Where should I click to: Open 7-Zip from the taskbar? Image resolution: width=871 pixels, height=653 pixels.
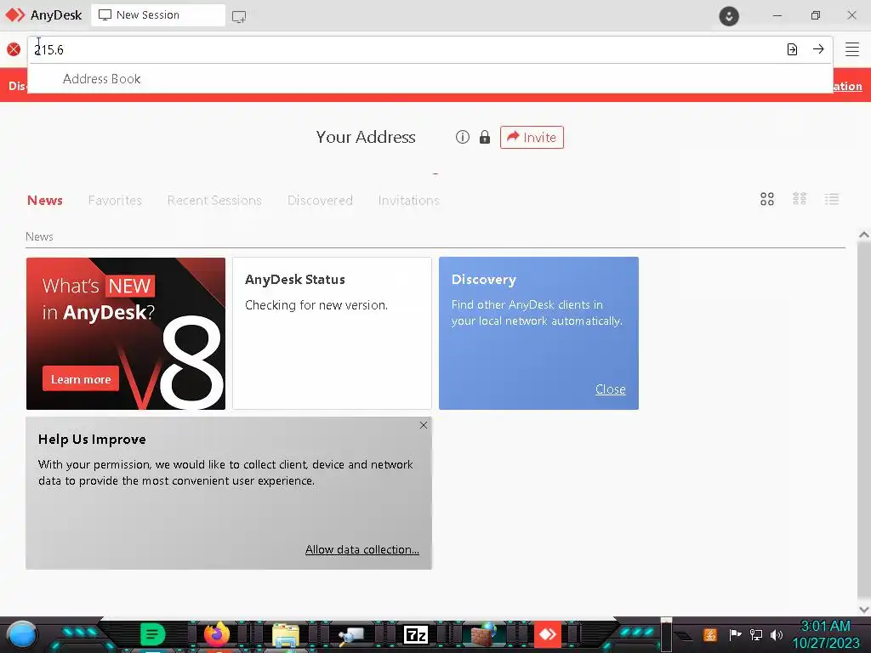[x=415, y=634]
